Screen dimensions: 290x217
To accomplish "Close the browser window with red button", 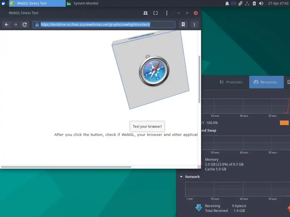I will 196,13.
